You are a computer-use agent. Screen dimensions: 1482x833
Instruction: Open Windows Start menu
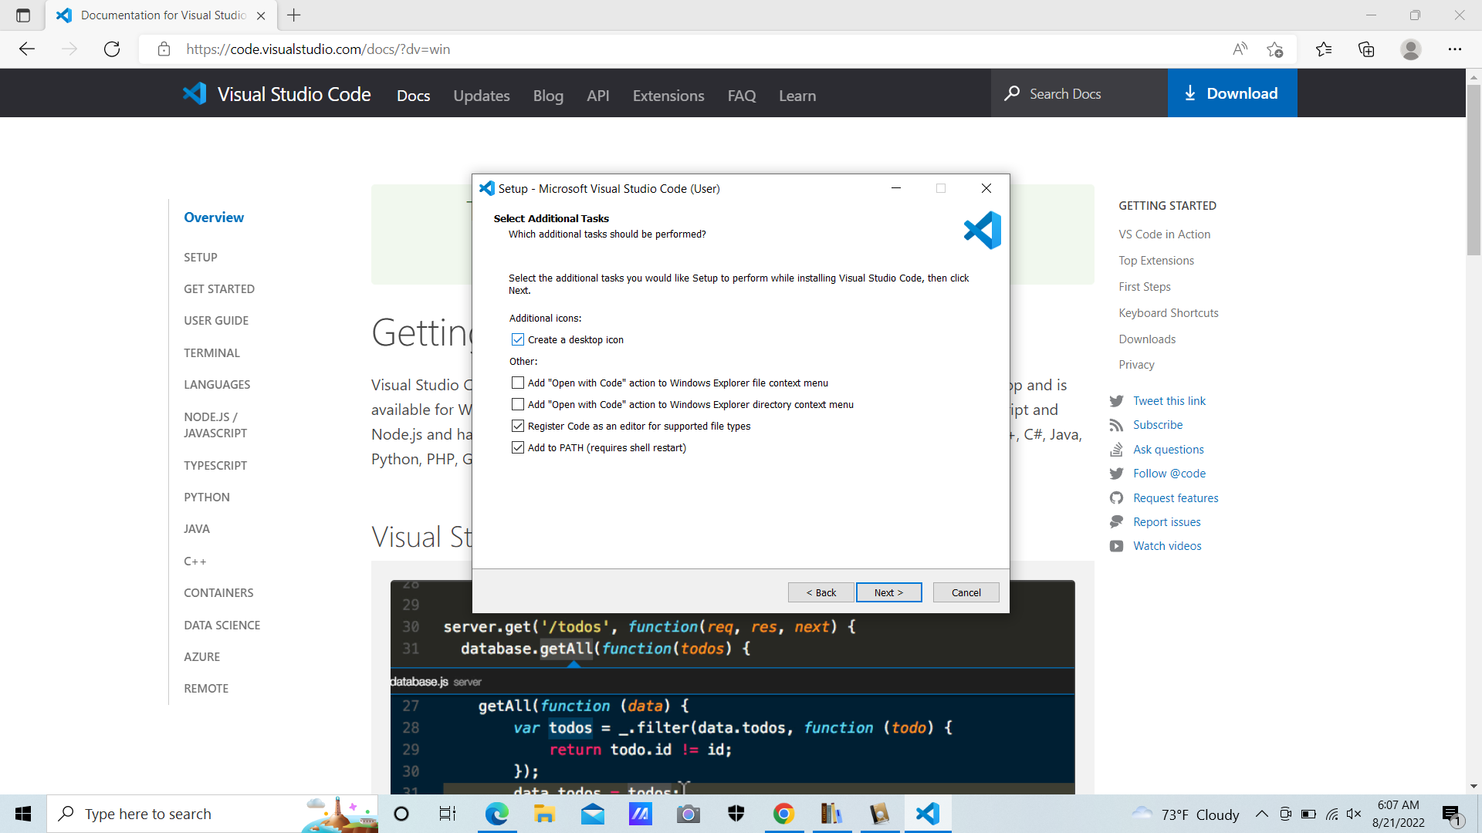(23, 814)
